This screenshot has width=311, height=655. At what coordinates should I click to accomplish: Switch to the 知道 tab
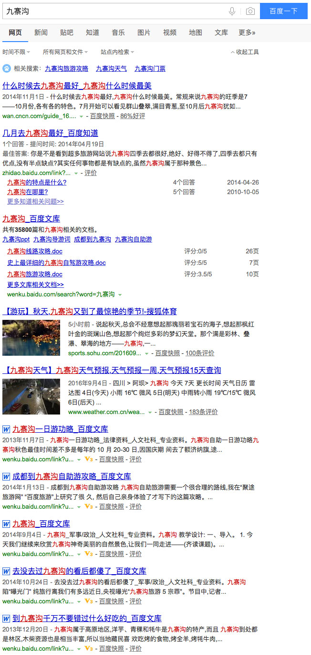(93, 33)
